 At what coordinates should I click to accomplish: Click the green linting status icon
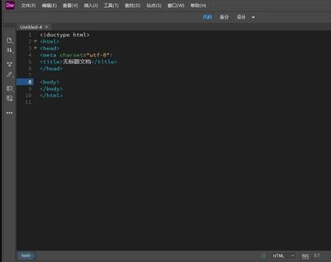[x=263, y=256]
